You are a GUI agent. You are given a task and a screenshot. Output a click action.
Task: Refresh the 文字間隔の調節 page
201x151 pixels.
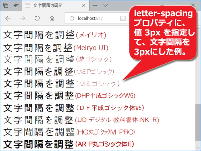click(x=37, y=18)
